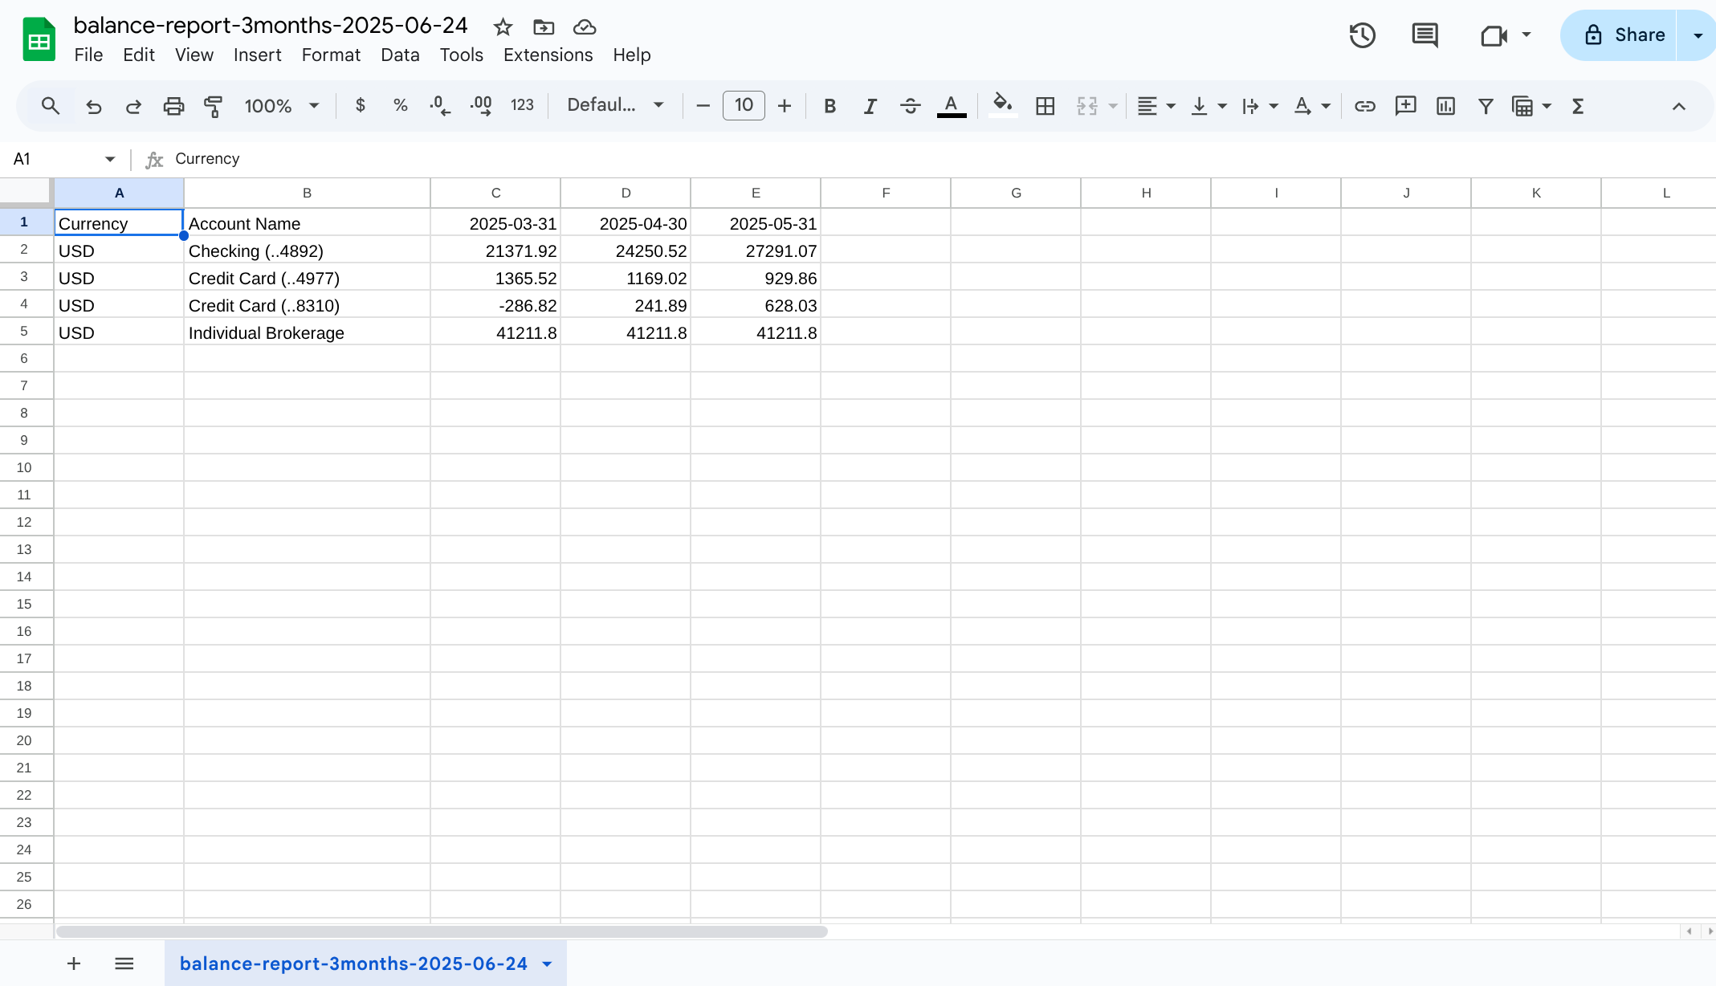Open vertical align dropdown

coord(1208,106)
